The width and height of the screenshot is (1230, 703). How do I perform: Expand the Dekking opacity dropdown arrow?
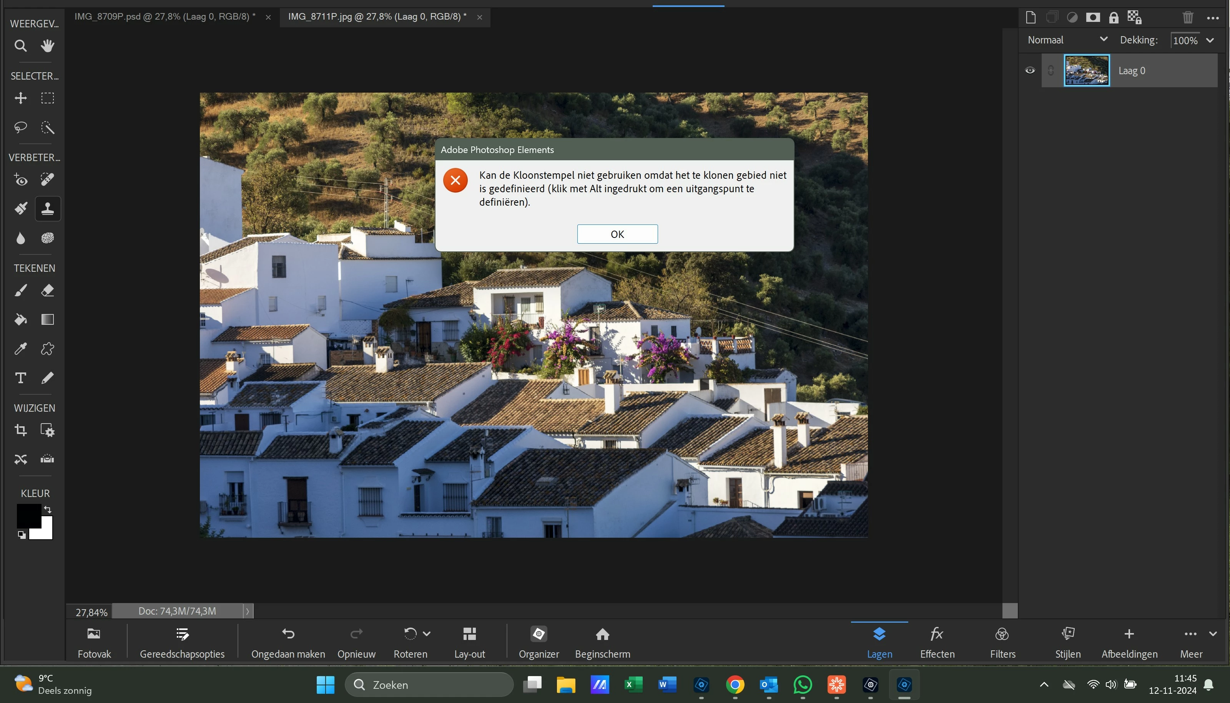pos(1210,41)
